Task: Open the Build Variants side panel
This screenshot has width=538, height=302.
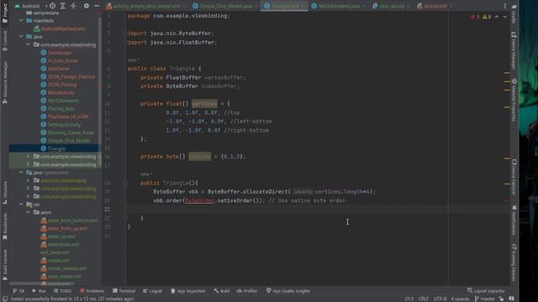Action: (4, 264)
